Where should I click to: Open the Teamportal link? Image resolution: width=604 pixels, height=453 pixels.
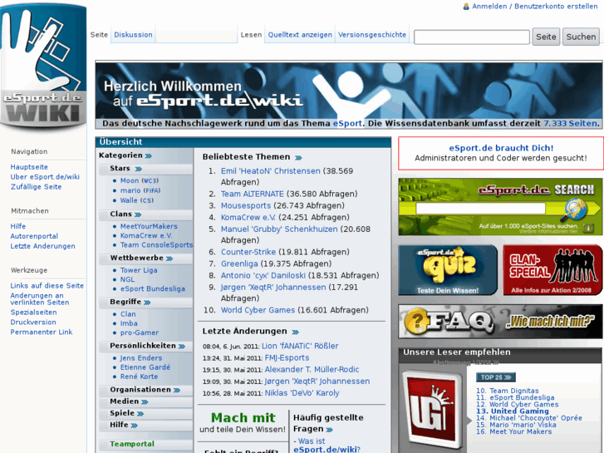(x=132, y=444)
